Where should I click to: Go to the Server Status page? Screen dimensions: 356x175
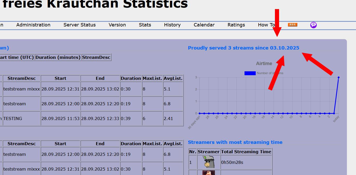[80, 25]
